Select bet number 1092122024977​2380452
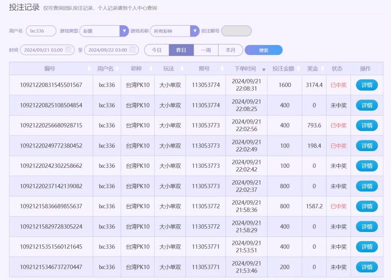 pos(51,146)
